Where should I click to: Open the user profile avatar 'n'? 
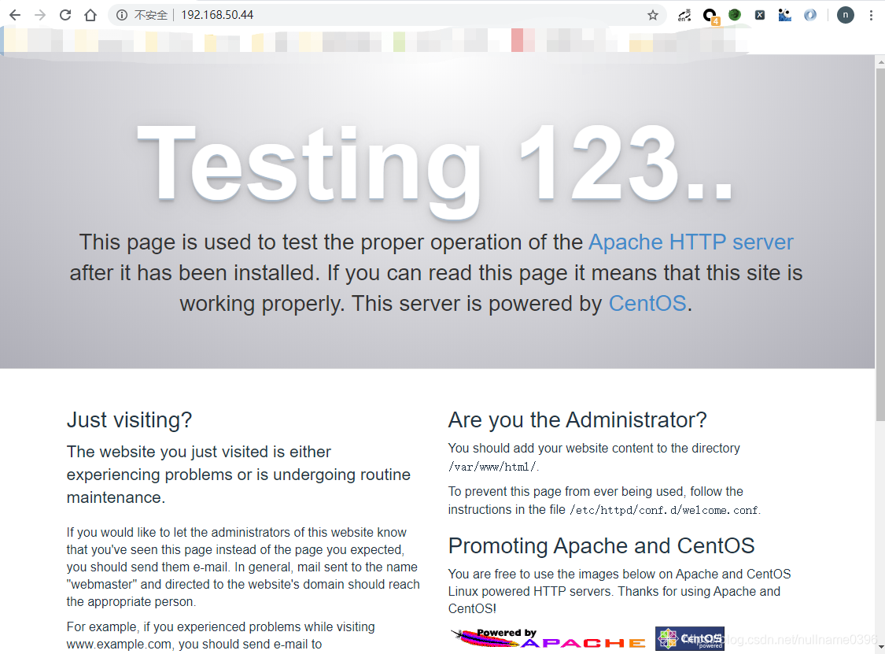pyautogui.click(x=845, y=15)
